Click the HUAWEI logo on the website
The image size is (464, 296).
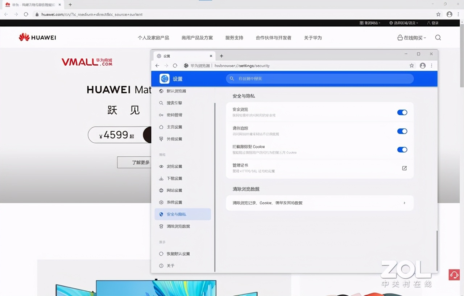[x=37, y=37]
